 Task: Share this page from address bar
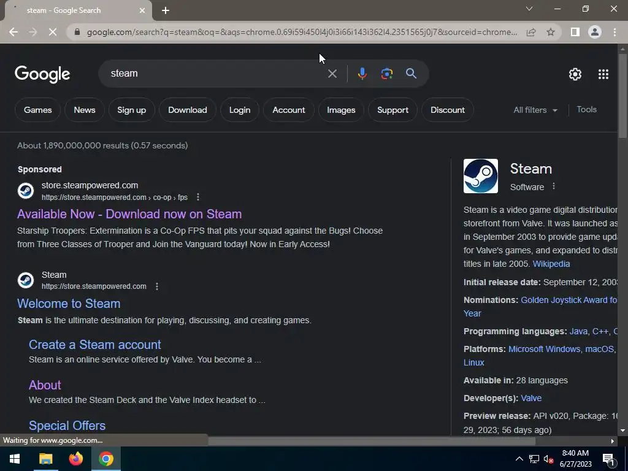click(x=531, y=32)
